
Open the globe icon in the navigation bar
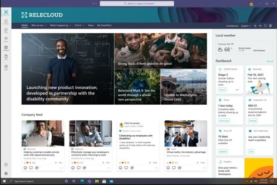point(270,26)
